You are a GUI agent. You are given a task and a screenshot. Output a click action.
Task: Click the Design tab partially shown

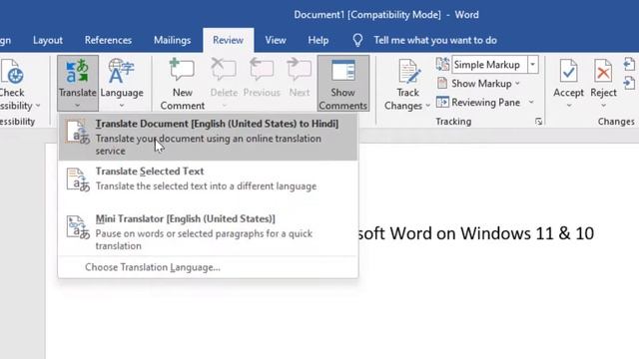pyautogui.click(x=6, y=40)
